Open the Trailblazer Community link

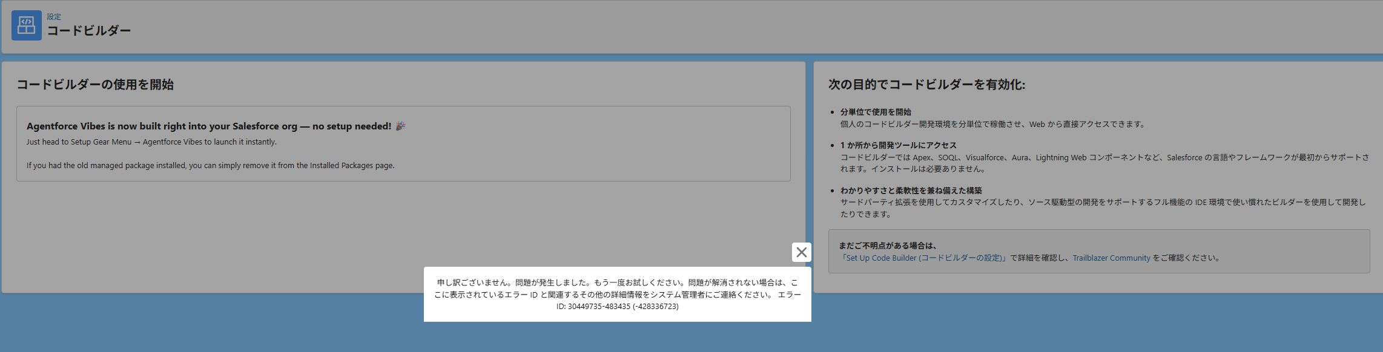(x=1111, y=258)
